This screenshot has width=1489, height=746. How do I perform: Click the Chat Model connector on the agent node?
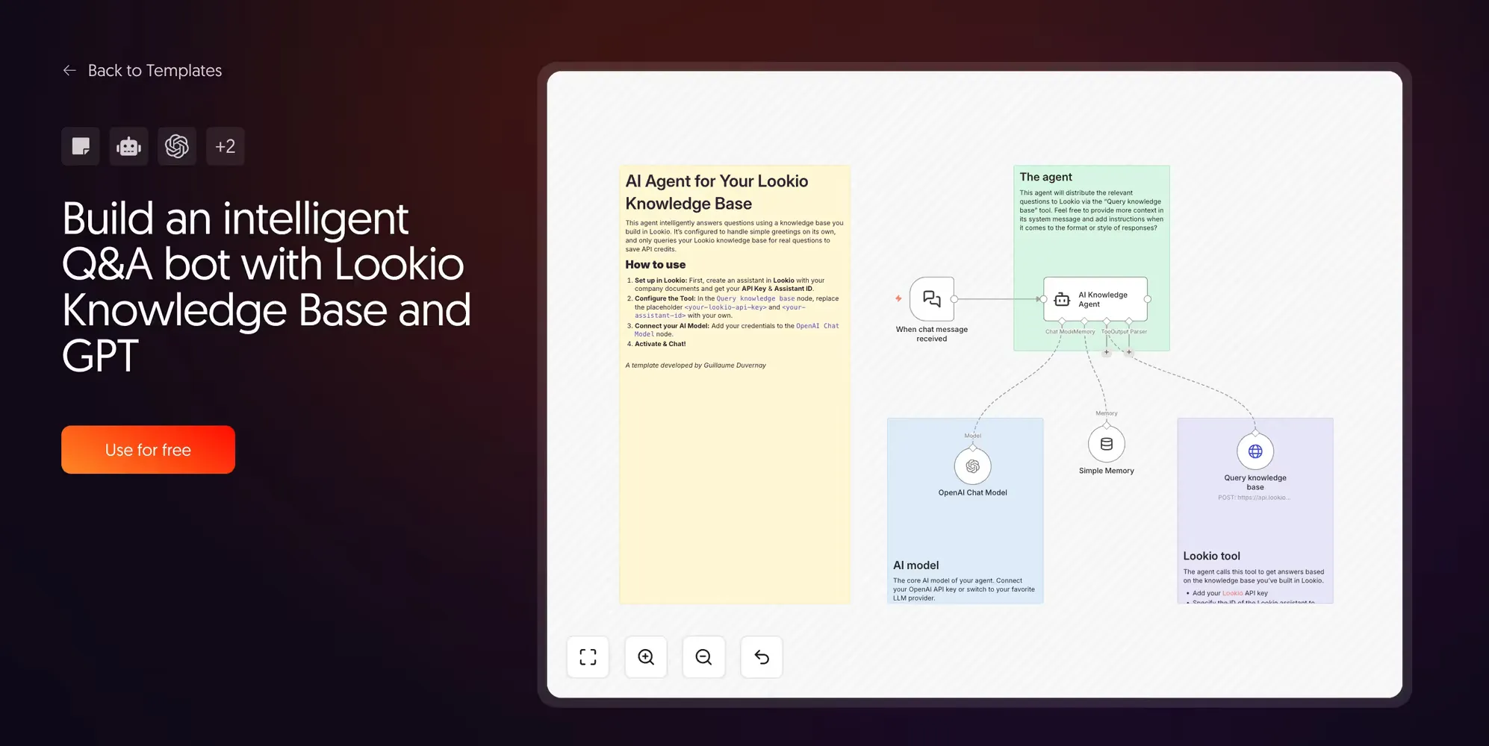(x=1062, y=320)
